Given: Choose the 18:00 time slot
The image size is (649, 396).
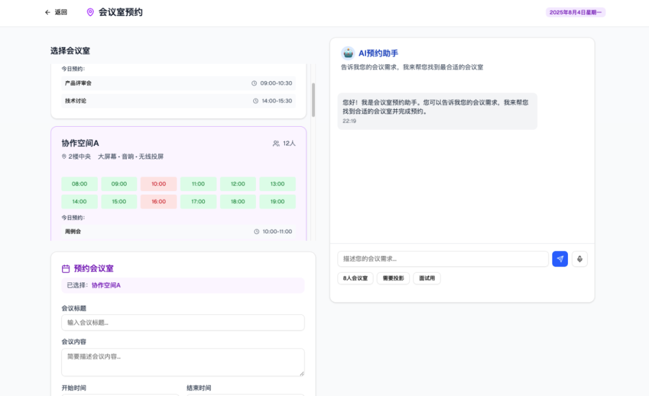Looking at the screenshot, I should pos(238,201).
